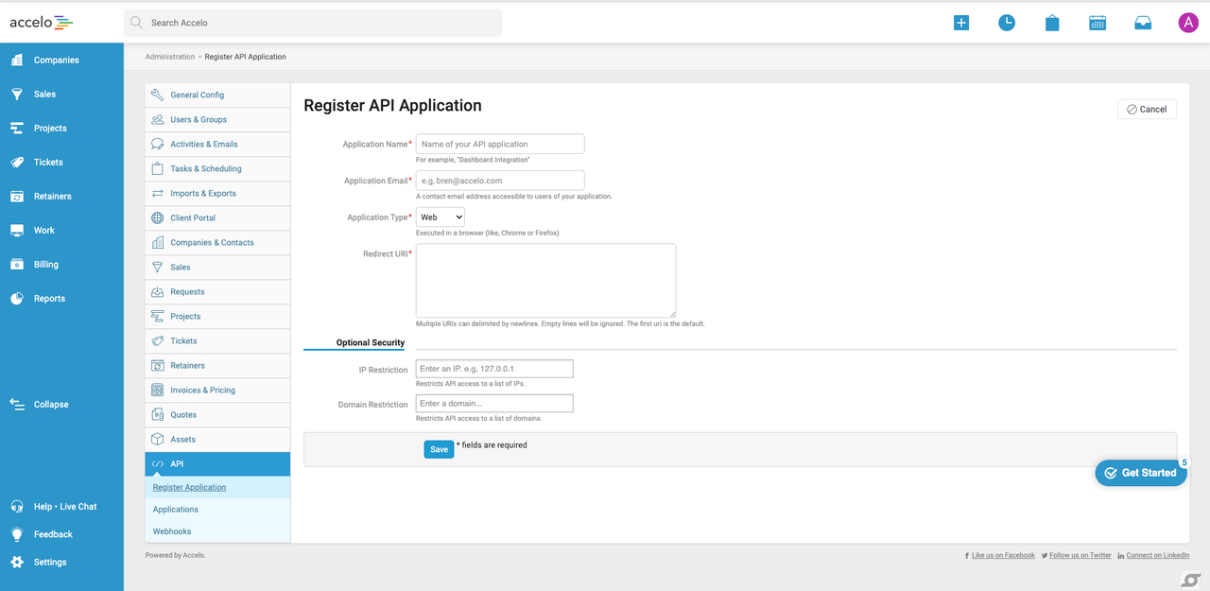This screenshot has width=1210, height=591.
Task: Click the General Config wrench icon
Action: [x=158, y=95]
